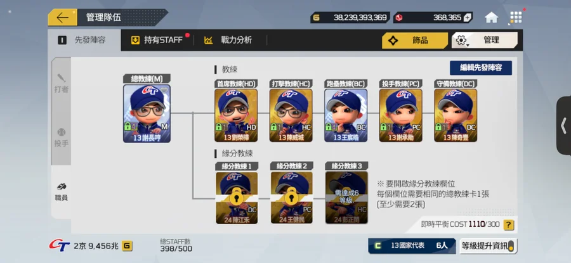
Task: Select the 投手 pitcher sidebar icon
Action: [61, 138]
